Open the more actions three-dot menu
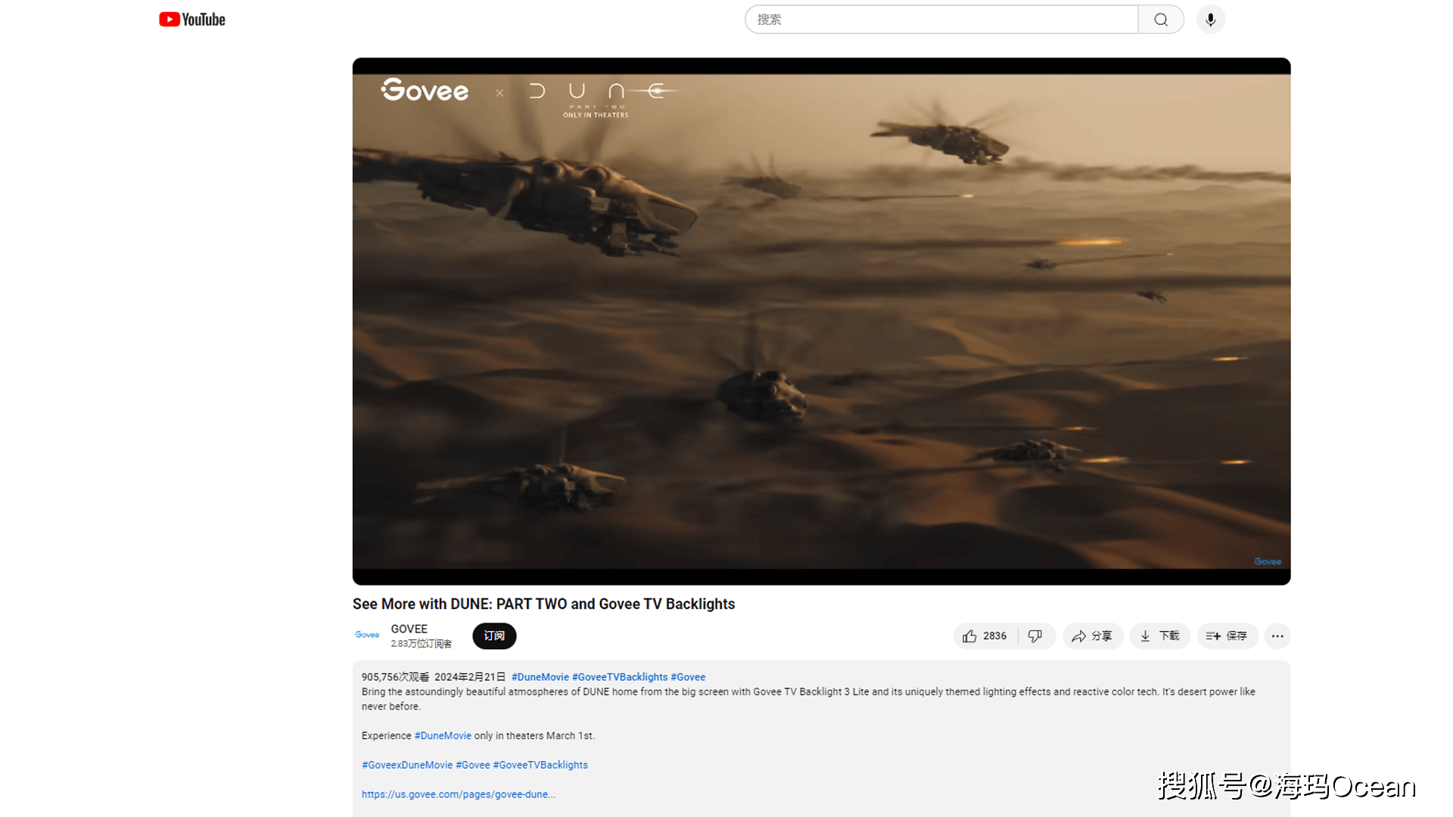This screenshot has width=1453, height=817. [1277, 636]
